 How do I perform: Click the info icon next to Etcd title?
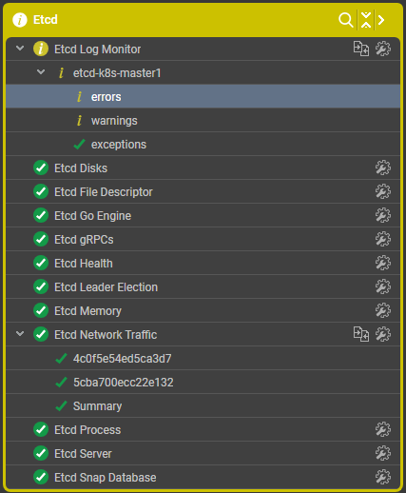(20, 20)
